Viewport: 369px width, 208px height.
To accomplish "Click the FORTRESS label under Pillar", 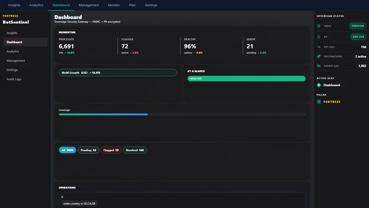I will pos(332,102).
